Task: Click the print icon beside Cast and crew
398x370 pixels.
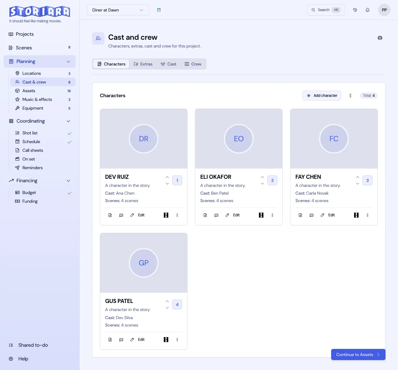Action: (380, 38)
